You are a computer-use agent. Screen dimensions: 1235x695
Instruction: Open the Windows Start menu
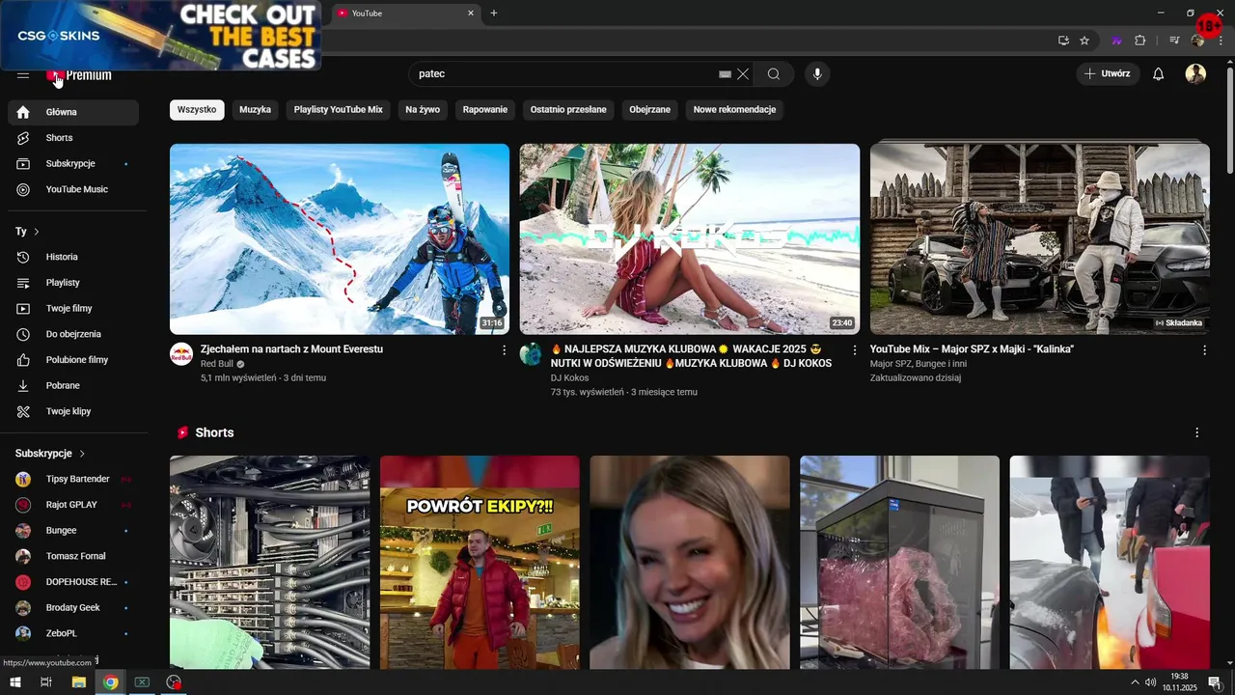15,682
